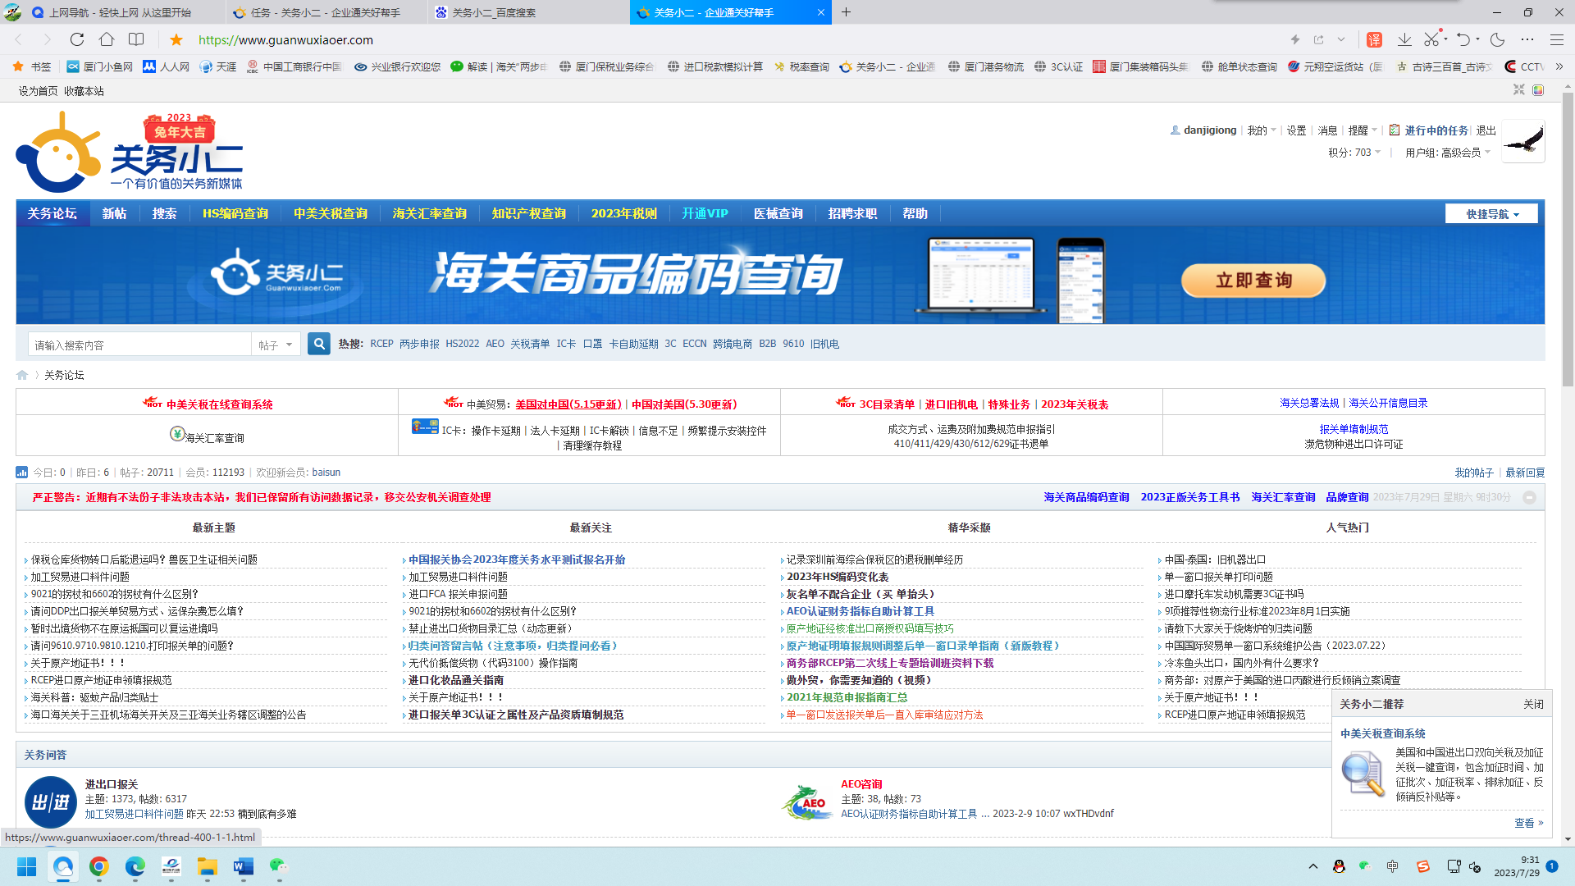Go to forum home via breadcrumb house icon
This screenshot has height=886, width=1575.
pyautogui.click(x=22, y=375)
